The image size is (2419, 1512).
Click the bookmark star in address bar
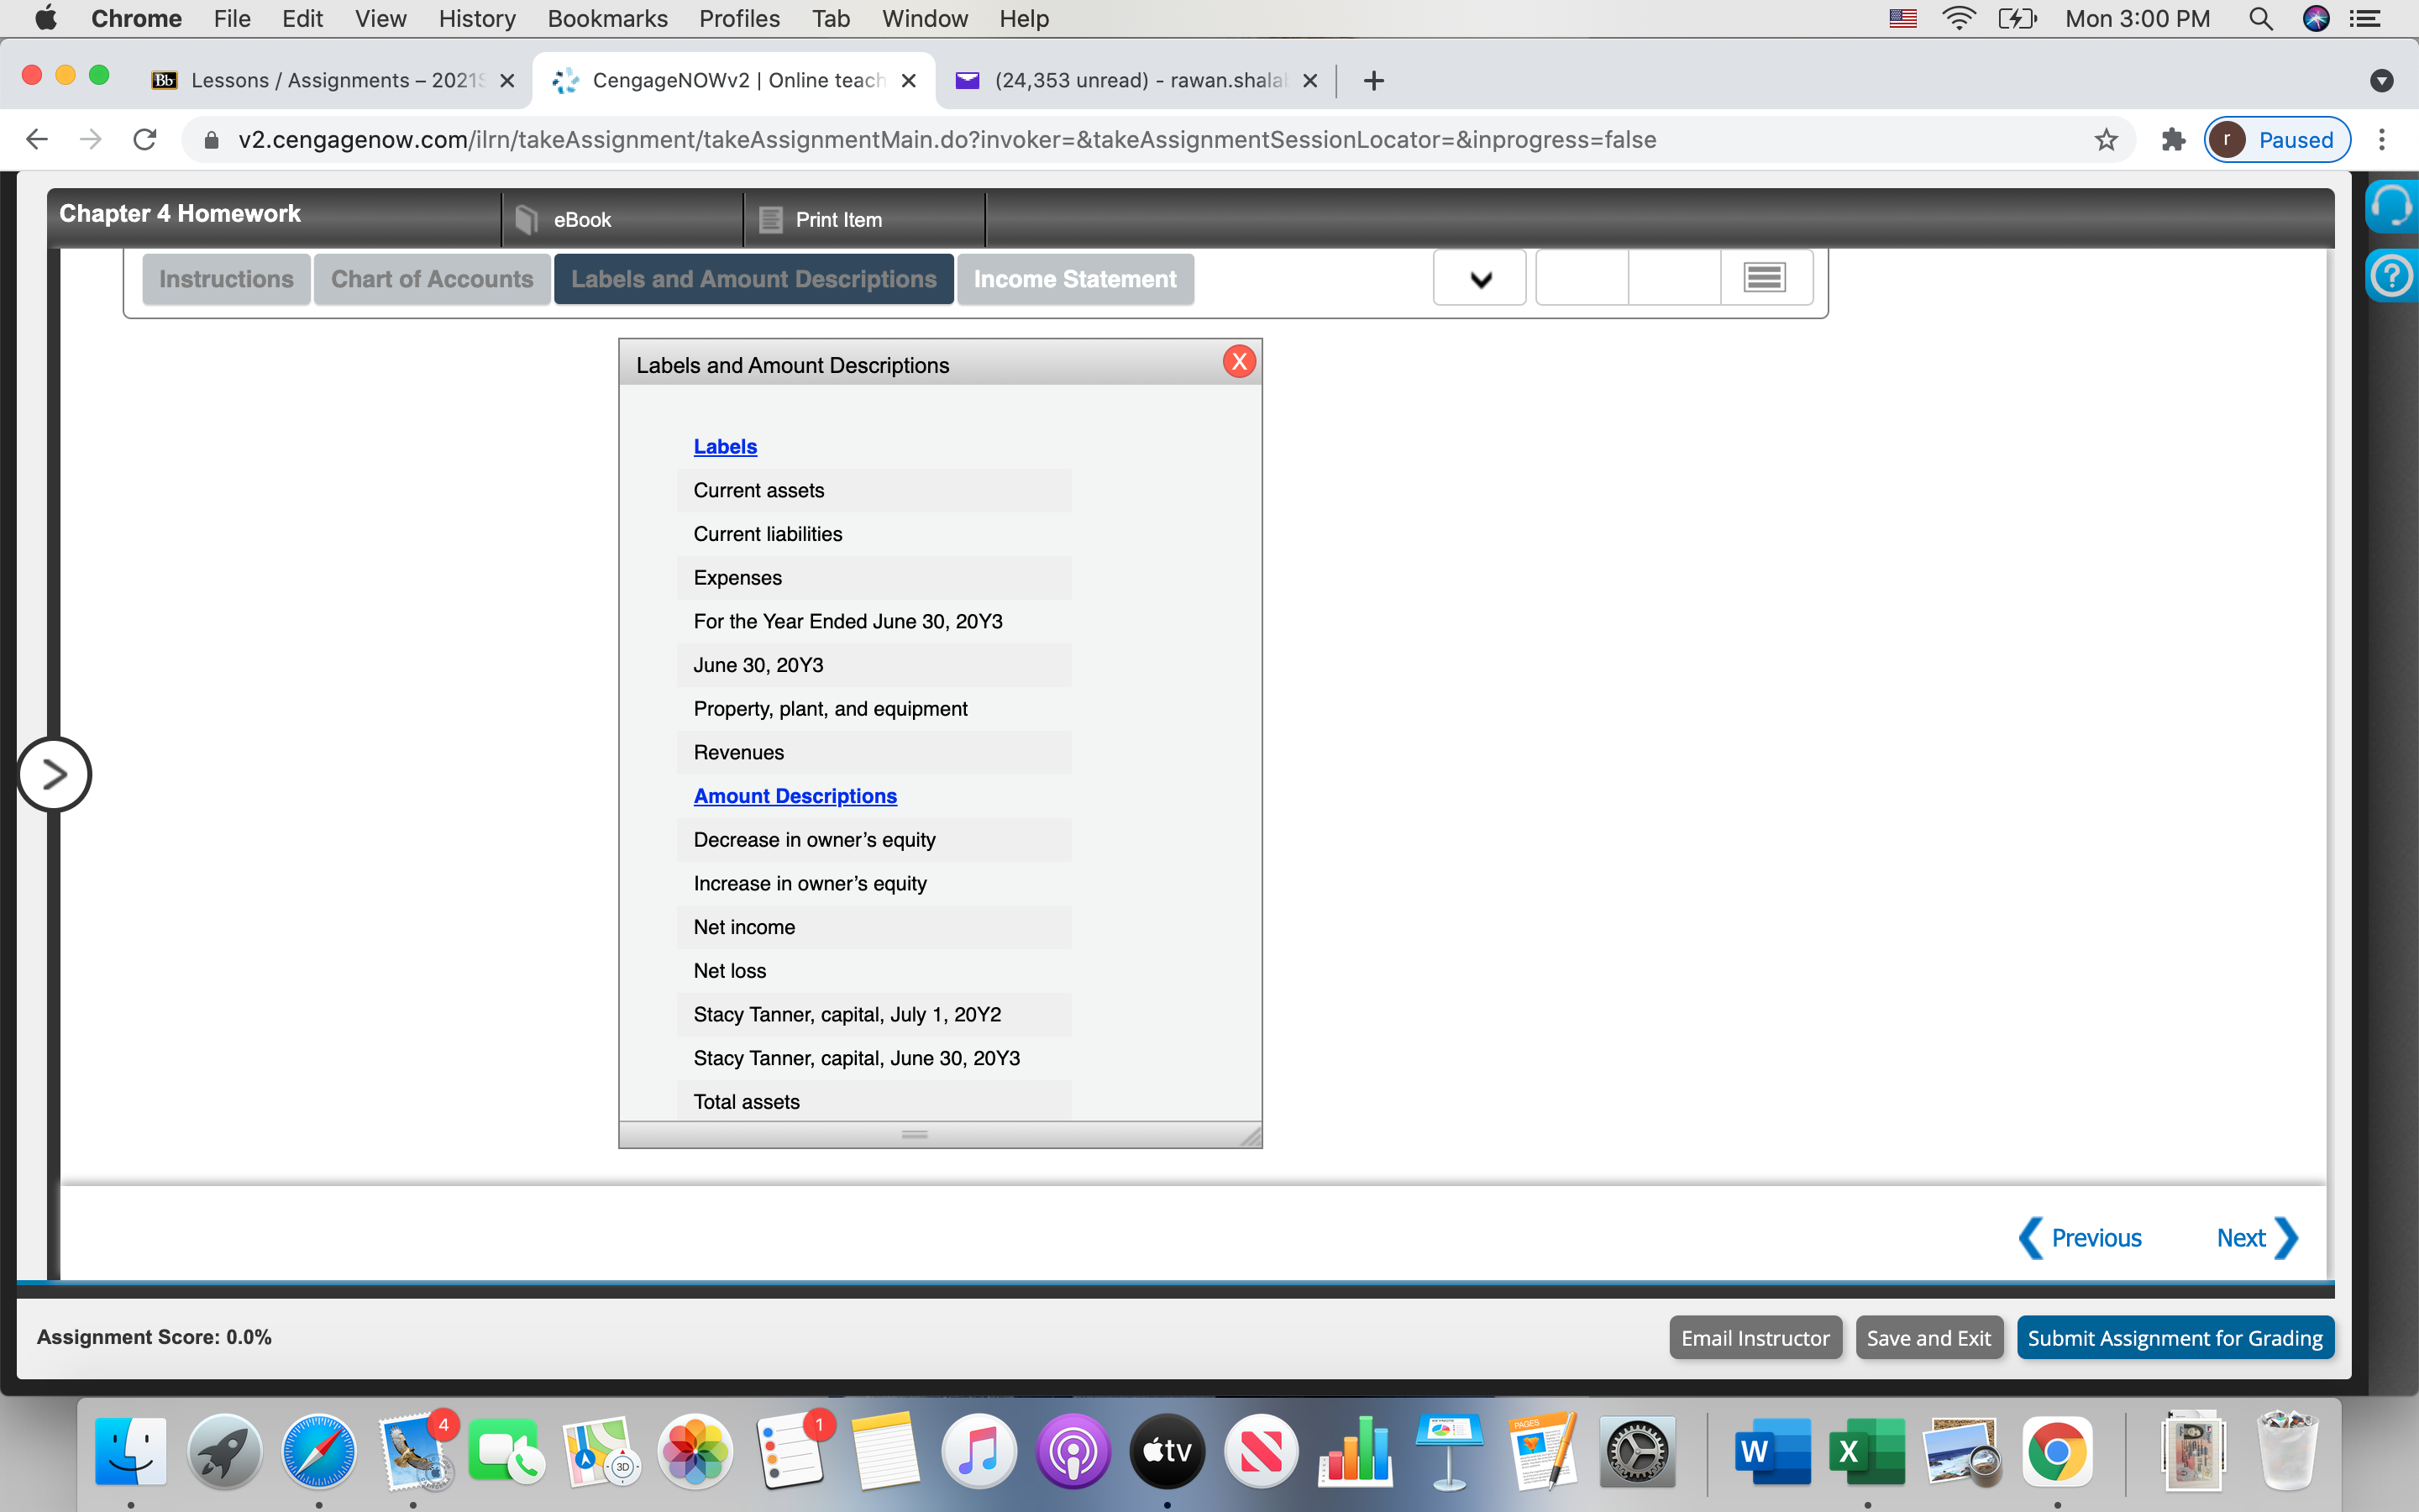coord(2107,140)
